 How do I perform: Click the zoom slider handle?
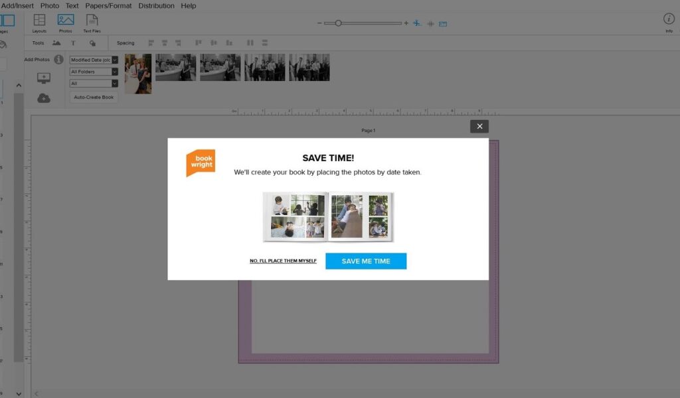pos(338,23)
